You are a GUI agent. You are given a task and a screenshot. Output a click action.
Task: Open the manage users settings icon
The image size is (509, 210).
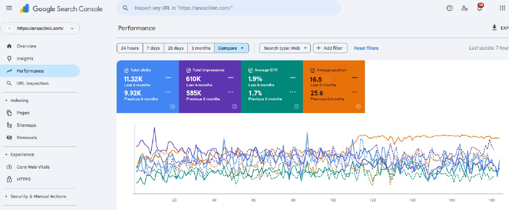(x=464, y=8)
